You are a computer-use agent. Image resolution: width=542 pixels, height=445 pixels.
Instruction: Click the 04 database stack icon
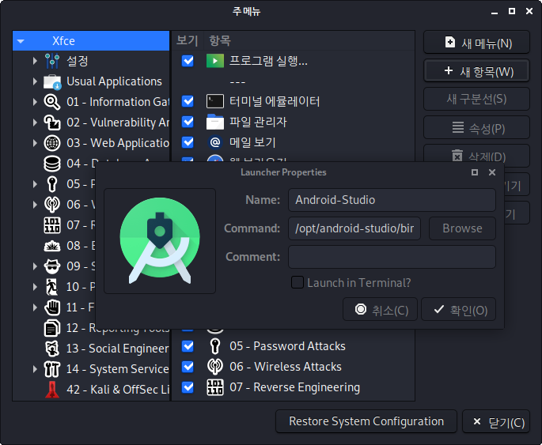pyautogui.click(x=52, y=164)
